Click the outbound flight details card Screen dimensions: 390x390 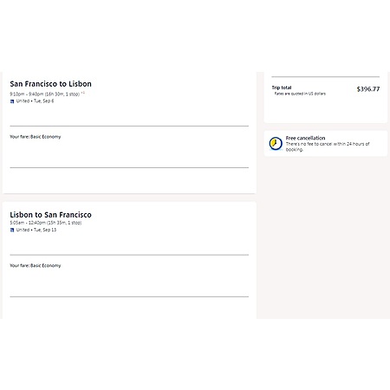tap(129, 133)
